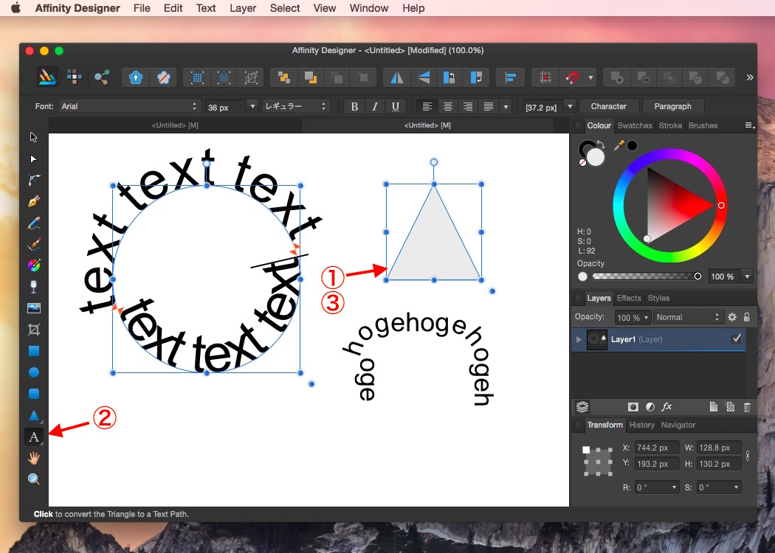
Task: Select the View hand tool
Action: point(34,458)
